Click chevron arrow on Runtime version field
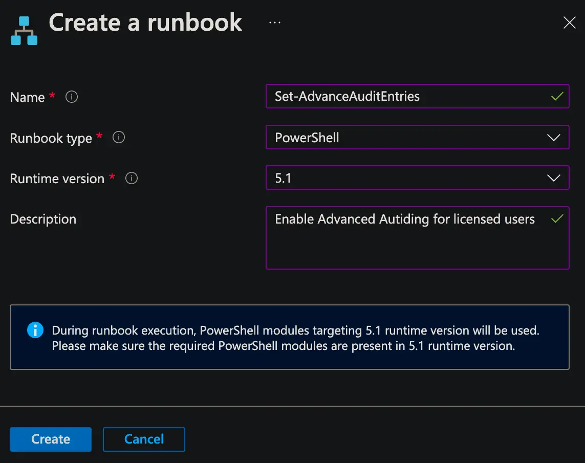The width and height of the screenshot is (585, 463). (553, 178)
